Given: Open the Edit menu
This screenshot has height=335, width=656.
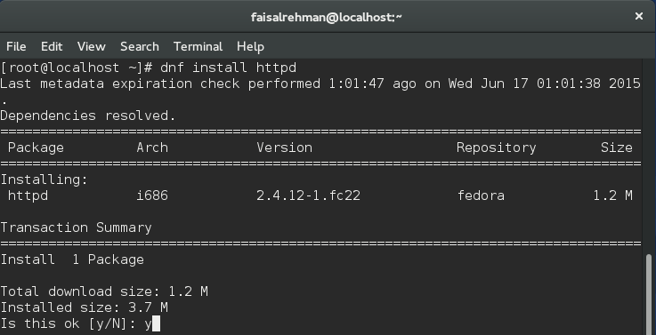Looking at the screenshot, I should [x=52, y=46].
